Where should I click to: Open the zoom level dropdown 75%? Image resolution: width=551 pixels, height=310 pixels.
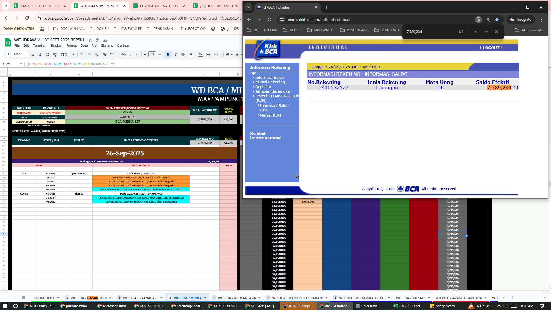point(67,54)
